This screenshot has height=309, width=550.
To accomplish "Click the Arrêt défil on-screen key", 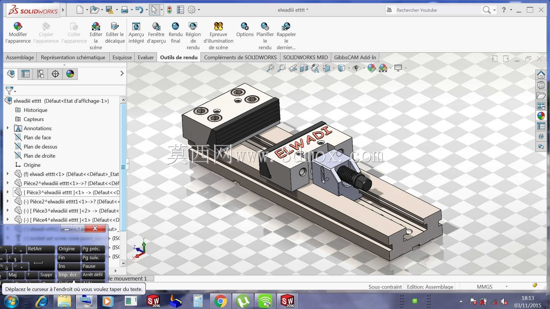I will click(93, 275).
